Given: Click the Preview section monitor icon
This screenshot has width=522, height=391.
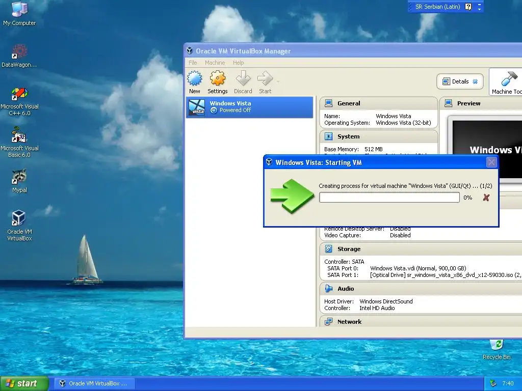Looking at the screenshot, I should point(449,103).
